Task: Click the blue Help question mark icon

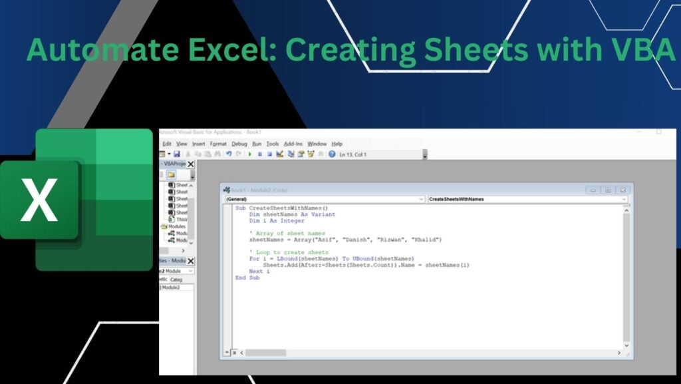Action: click(x=332, y=154)
